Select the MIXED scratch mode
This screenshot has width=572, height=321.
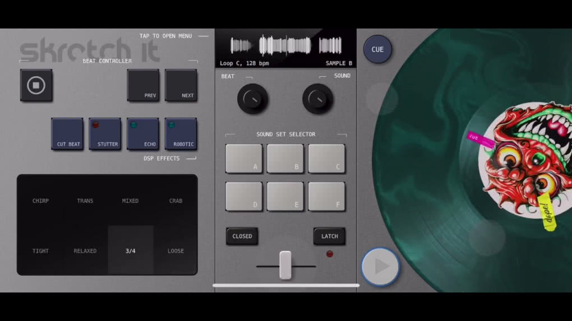tap(130, 201)
